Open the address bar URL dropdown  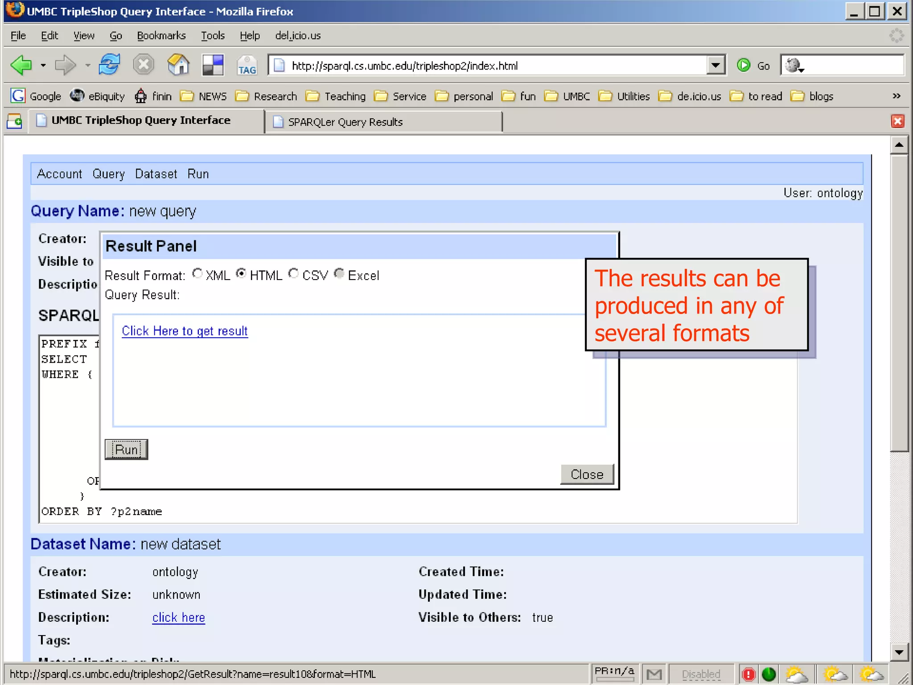coord(716,66)
